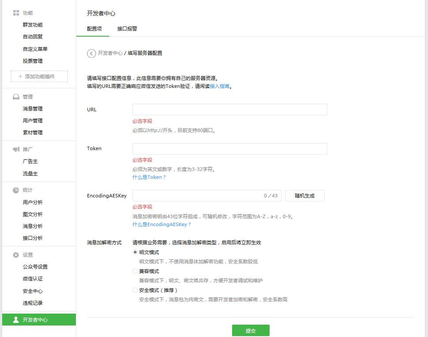428x337 pixels.
Task: Open 自定义菜单 in the sidebar
Action: (35, 49)
